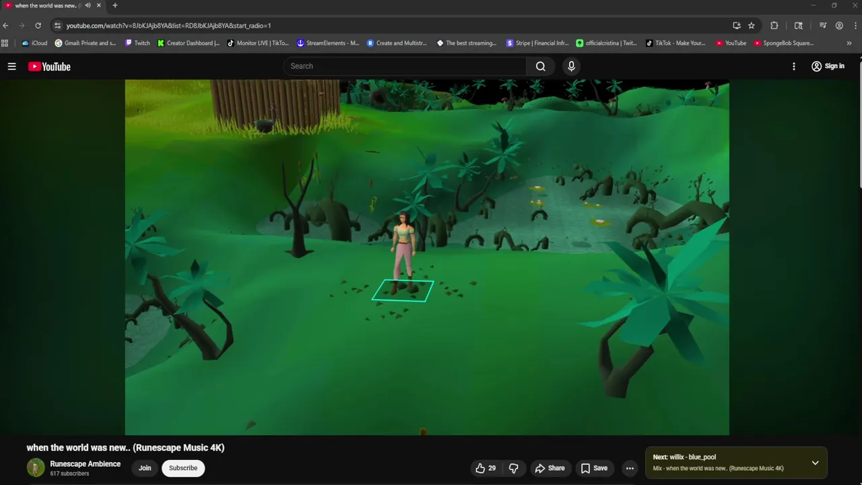Screen dimensions: 862x485
Task: Open the apps grid in bookmarks bar
Action: [x=5, y=43]
